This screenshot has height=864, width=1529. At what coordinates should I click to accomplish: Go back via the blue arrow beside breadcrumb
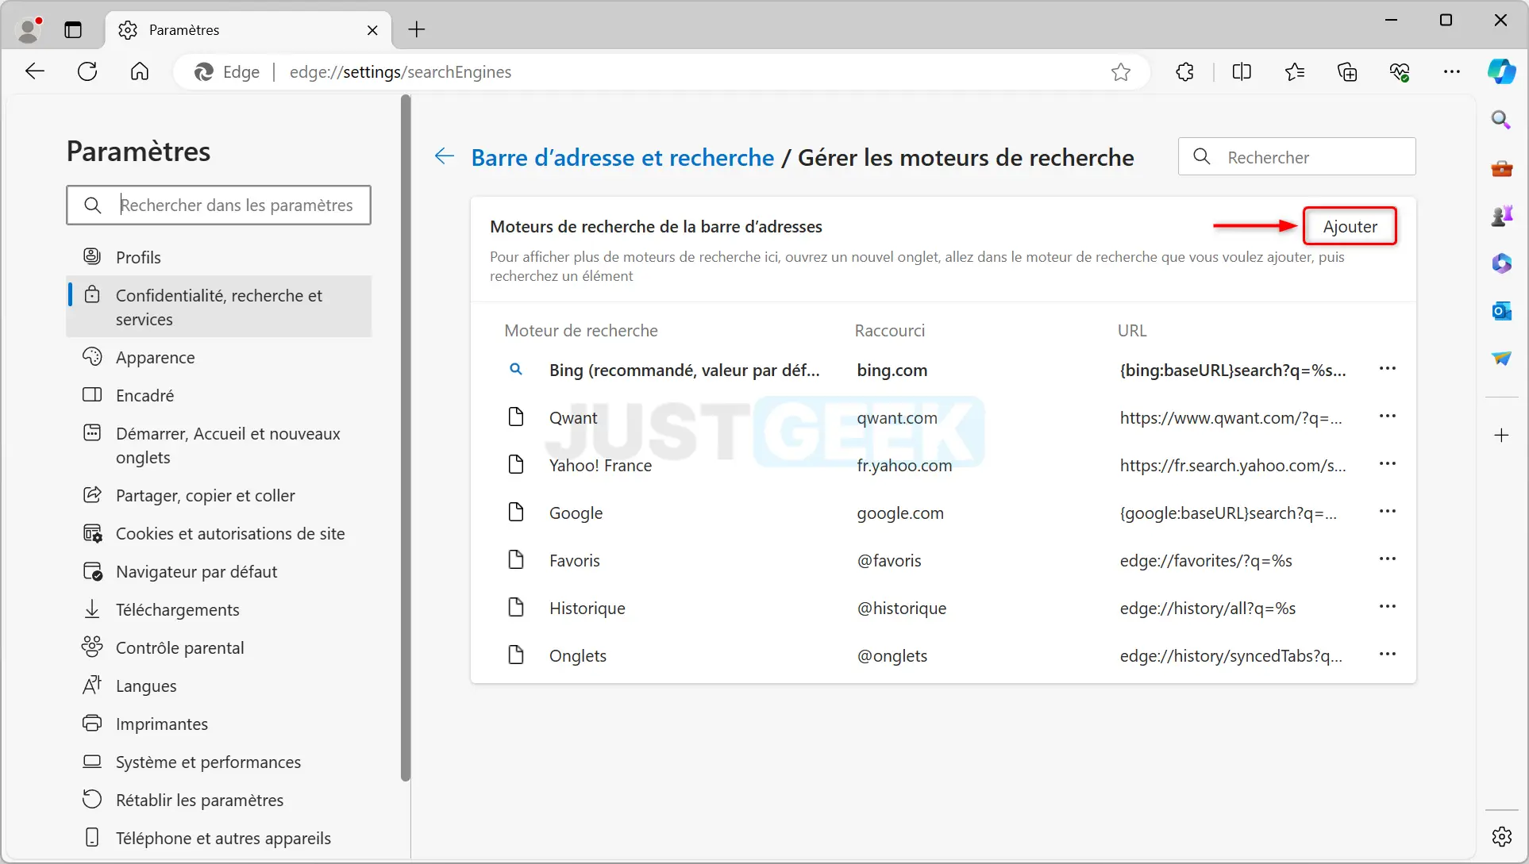pyautogui.click(x=445, y=156)
